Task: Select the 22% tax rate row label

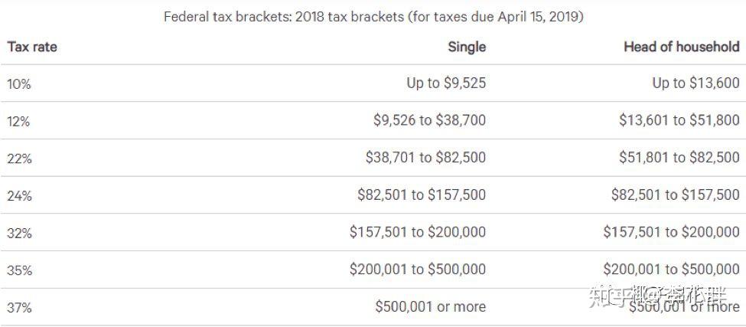Action: click(x=19, y=159)
